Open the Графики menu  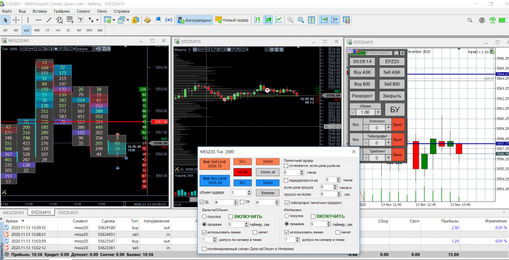62,11
